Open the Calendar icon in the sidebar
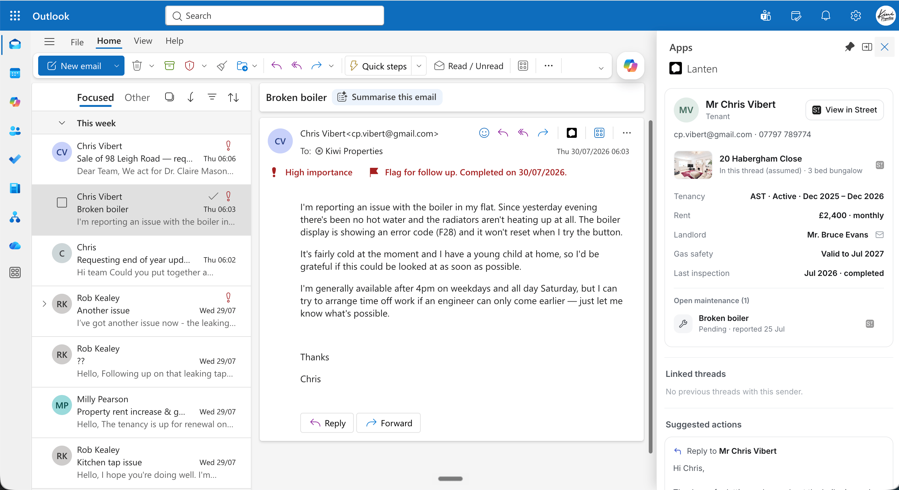 coord(15,73)
